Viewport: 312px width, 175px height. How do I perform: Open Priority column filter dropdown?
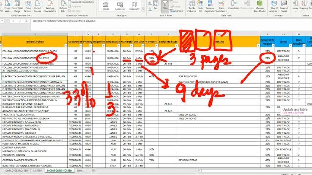tap(91, 45)
